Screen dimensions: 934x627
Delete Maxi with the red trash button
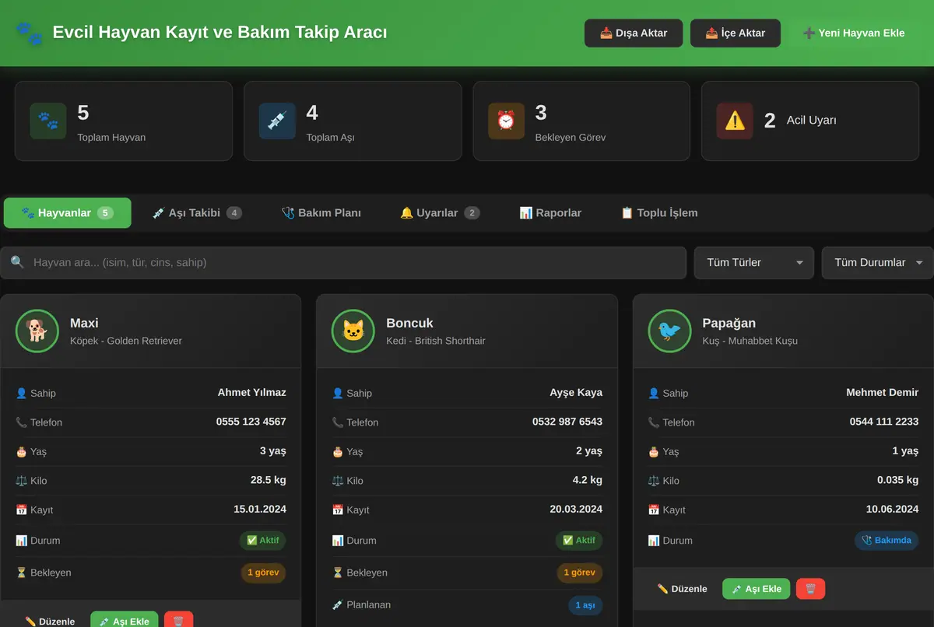pyautogui.click(x=178, y=621)
